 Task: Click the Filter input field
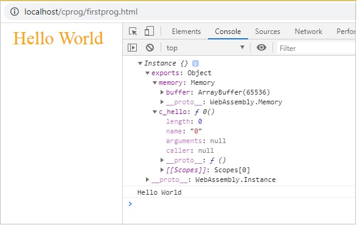pyautogui.click(x=316, y=48)
